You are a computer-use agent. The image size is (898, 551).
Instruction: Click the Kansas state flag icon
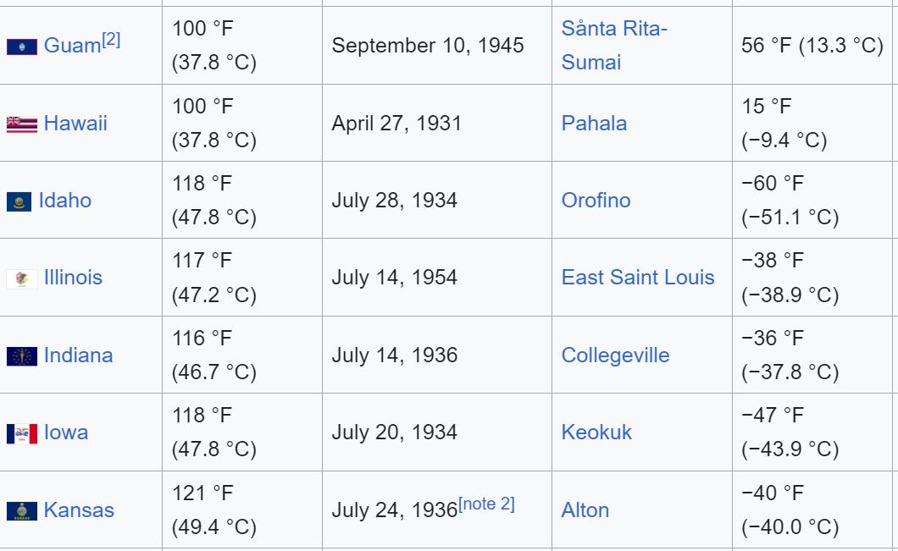(x=22, y=511)
